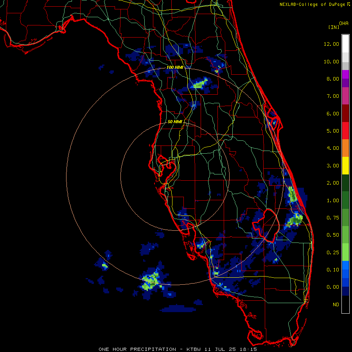Pick the black ND swatch in legend
The image size is (352, 352).
tap(345, 304)
